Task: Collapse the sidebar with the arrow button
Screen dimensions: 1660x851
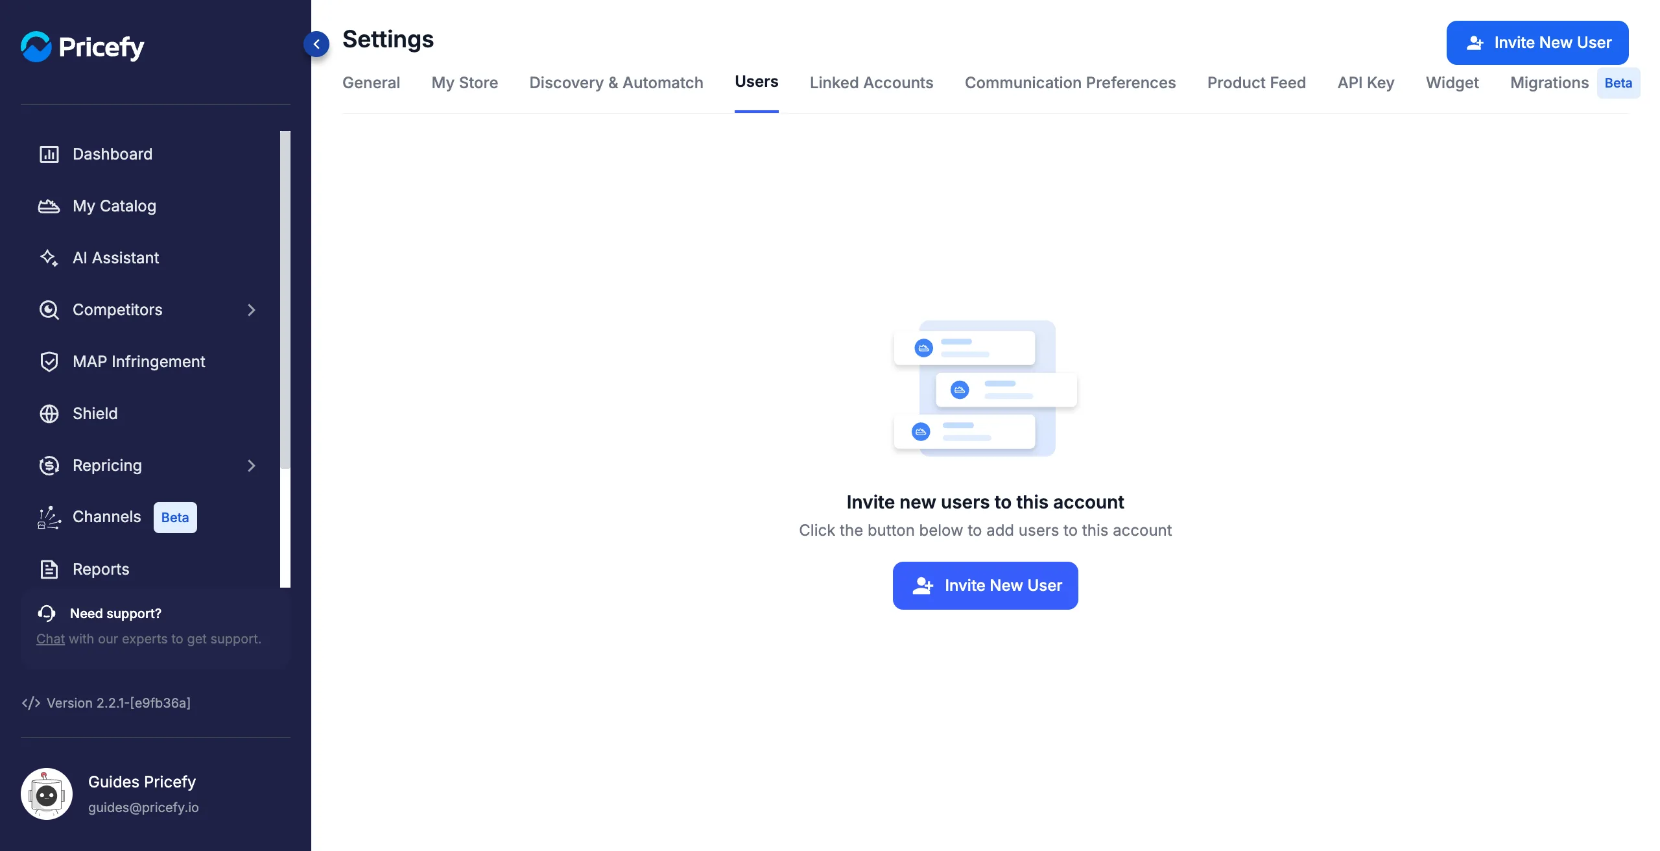Action: [x=316, y=44]
